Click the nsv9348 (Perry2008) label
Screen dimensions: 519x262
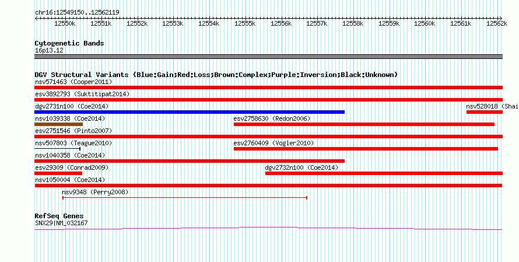pyautogui.click(x=95, y=192)
